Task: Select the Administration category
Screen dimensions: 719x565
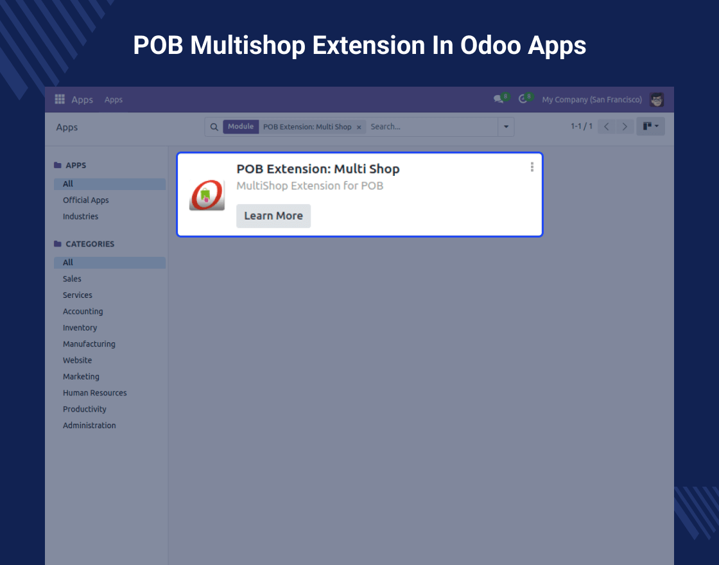Action: (89, 426)
